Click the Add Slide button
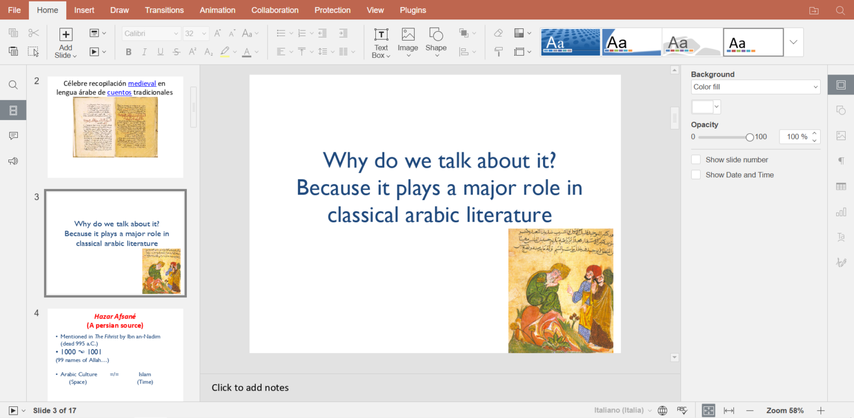 (x=66, y=35)
